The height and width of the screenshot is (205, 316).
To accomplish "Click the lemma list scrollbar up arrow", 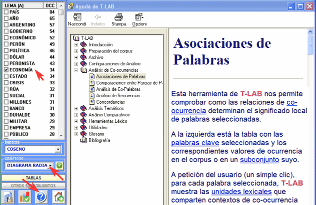I will [61, 5].
